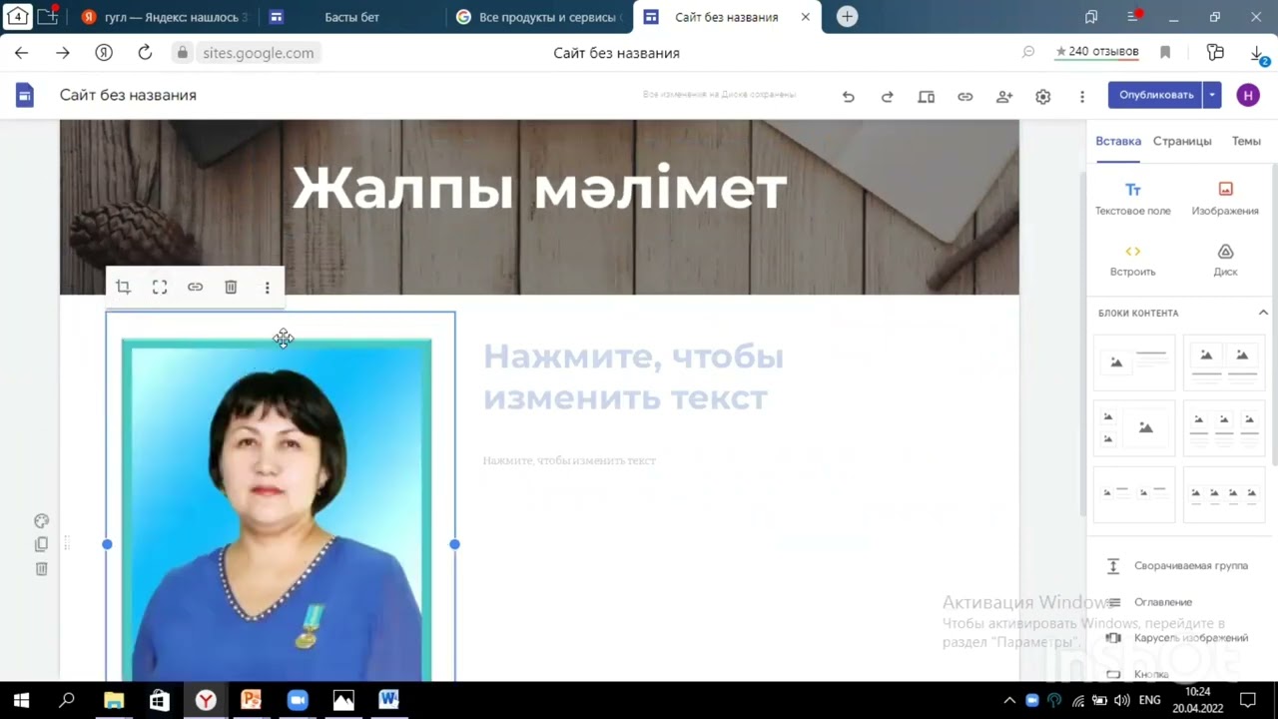This screenshot has height=719, width=1278.
Task: Delete the section with left trash icon
Action: (41, 569)
